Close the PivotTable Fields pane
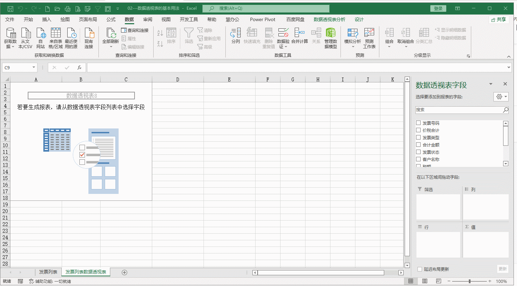The width and height of the screenshot is (517, 286). tap(505, 84)
